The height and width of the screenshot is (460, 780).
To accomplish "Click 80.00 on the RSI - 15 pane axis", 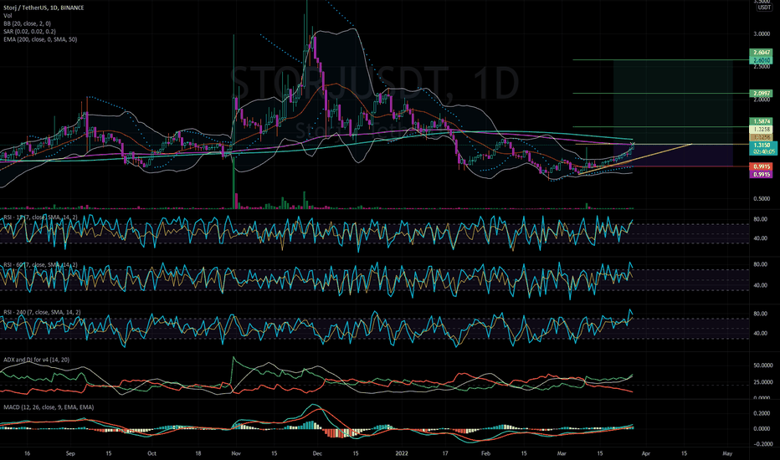I will coord(760,219).
